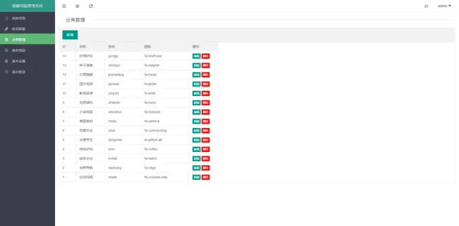Expand the admin user dropdown

[x=444, y=6]
